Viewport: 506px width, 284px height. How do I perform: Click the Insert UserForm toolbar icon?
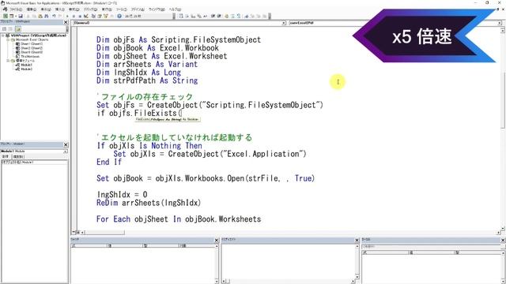pos(11,16)
